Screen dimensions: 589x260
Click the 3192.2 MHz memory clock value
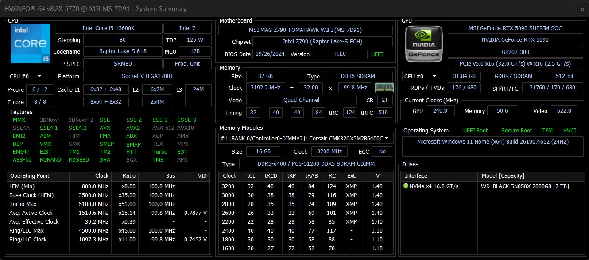(x=265, y=88)
